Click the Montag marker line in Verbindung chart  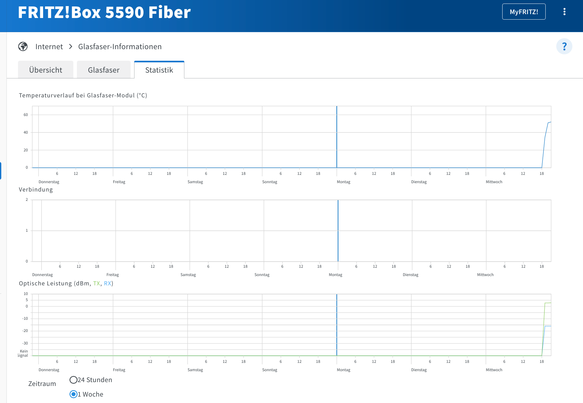click(x=338, y=231)
